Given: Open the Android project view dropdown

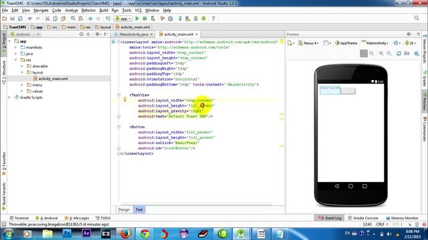Looking at the screenshot, I should tap(25, 34).
